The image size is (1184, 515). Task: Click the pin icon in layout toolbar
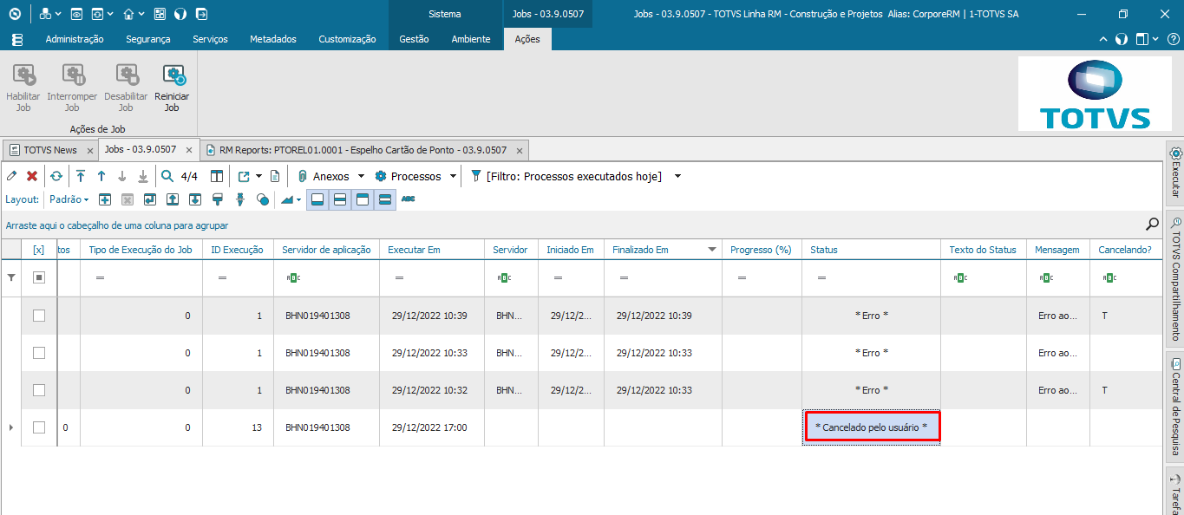click(240, 199)
